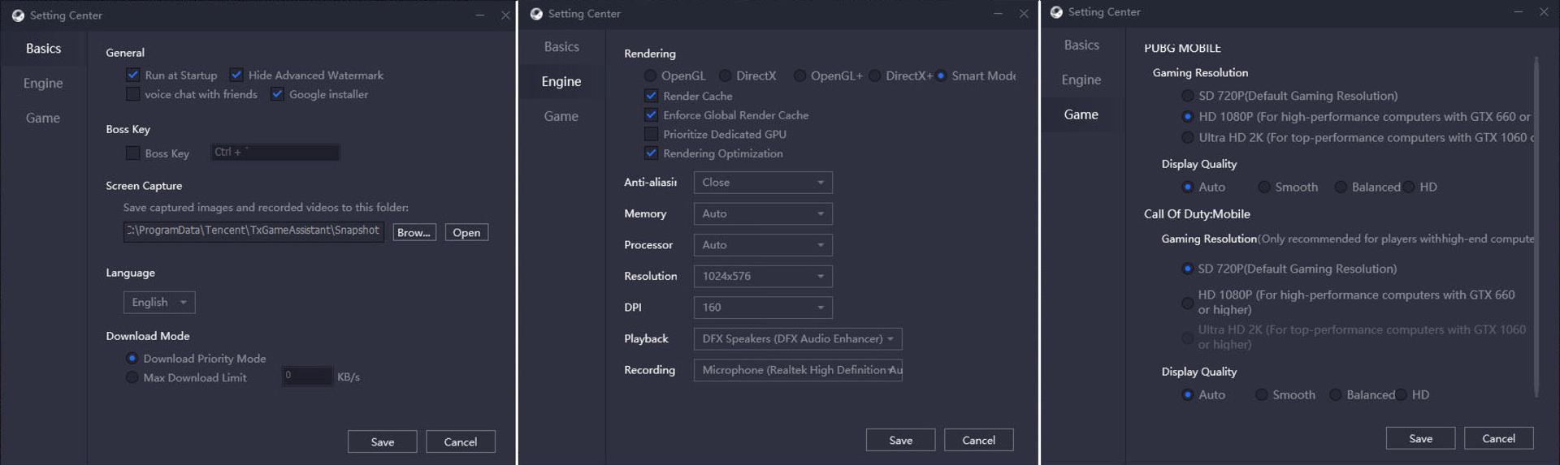Toggle Hide Advanced Watermark checkbox
Image resolution: width=1560 pixels, height=465 pixels.
236,75
